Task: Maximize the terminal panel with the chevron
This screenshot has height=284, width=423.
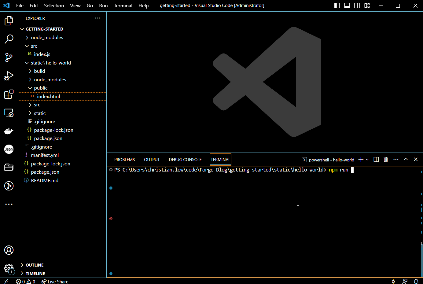Action: 406,159
